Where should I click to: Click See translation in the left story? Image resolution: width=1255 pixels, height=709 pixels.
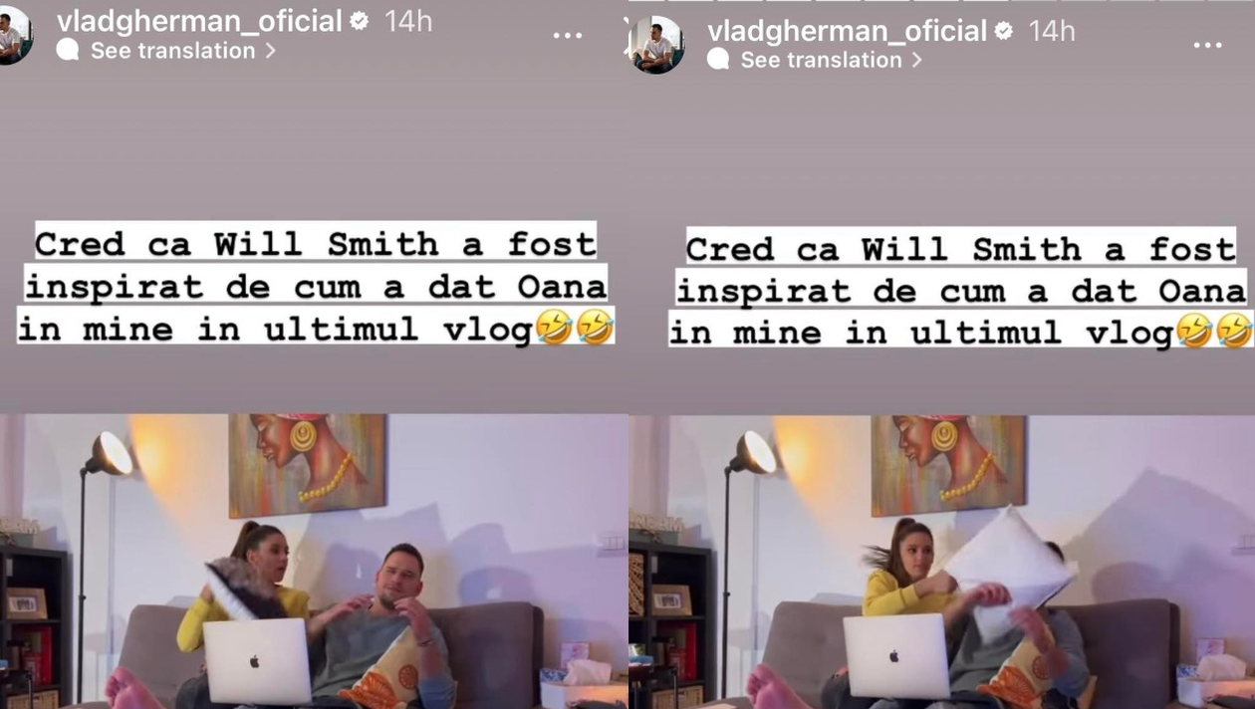172,51
